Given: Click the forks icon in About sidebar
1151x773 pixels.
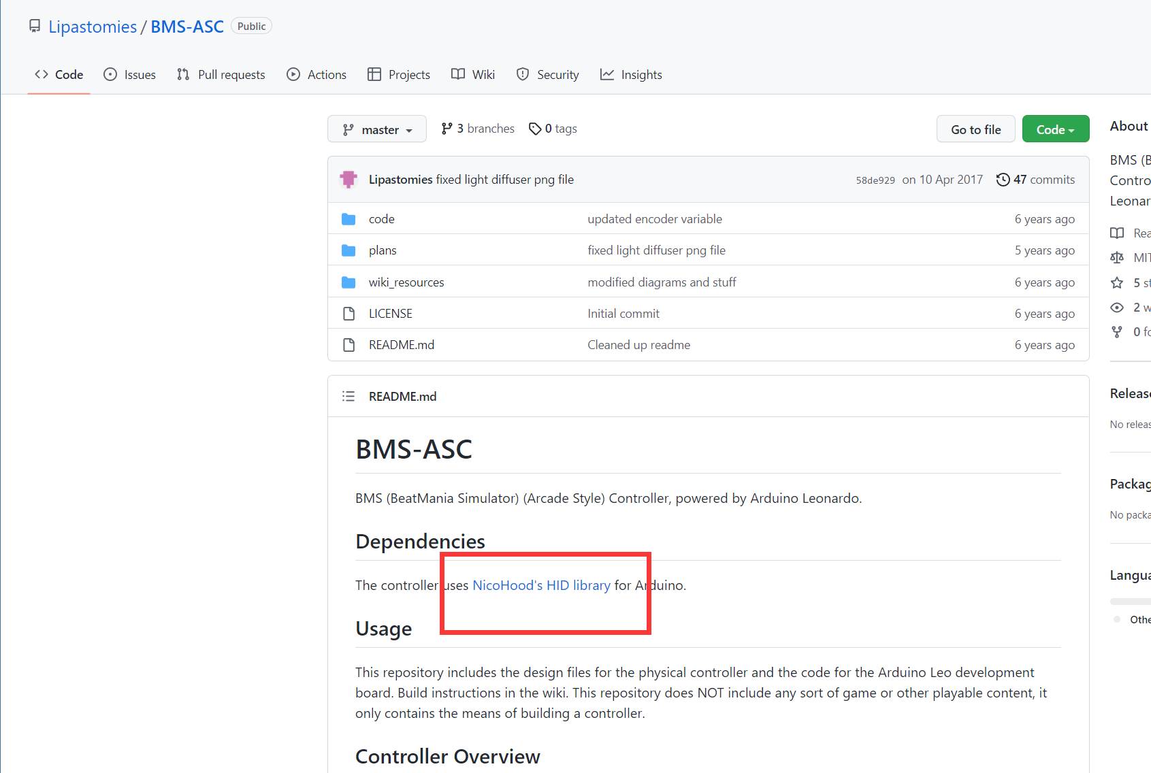Looking at the screenshot, I should click(1117, 332).
